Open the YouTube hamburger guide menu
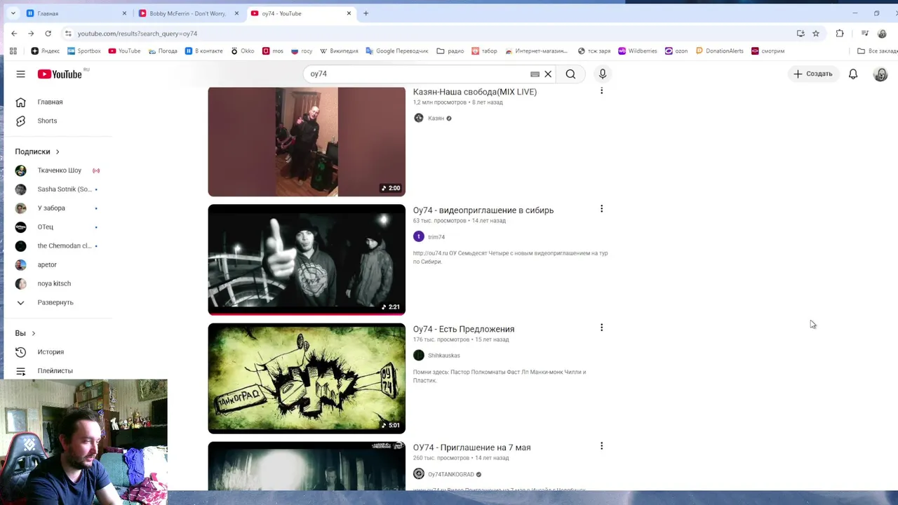Screen dimensions: 898x505 20,74
